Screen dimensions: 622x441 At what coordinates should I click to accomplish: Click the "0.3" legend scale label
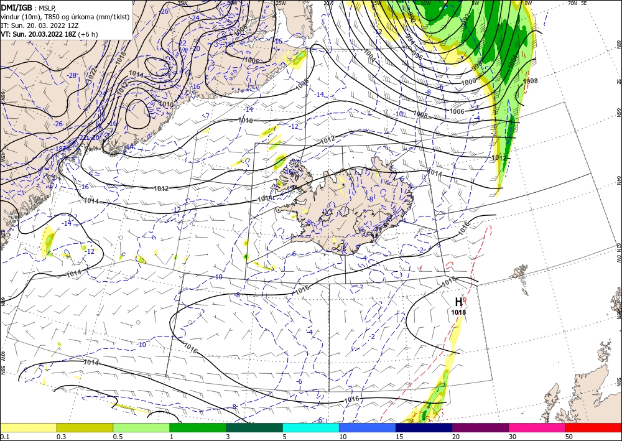click(61, 437)
